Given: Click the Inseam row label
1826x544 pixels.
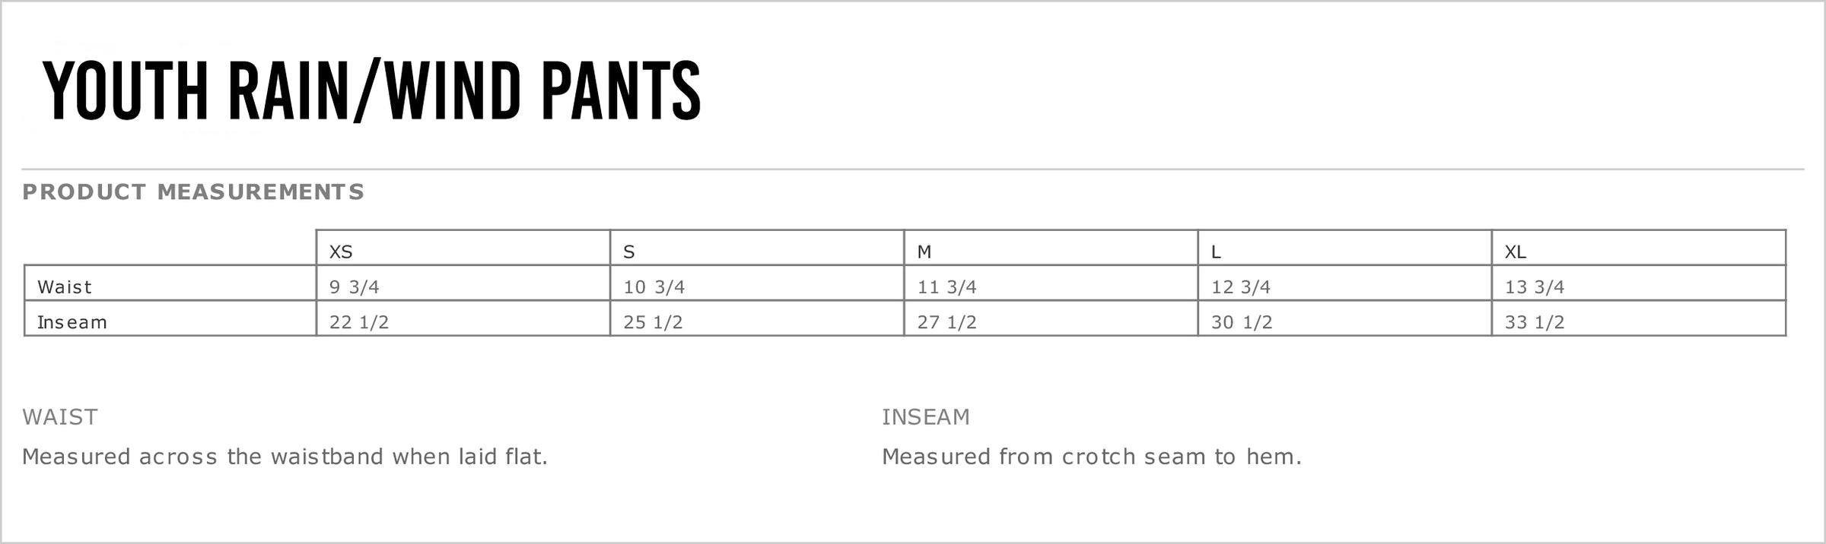Looking at the screenshot, I should [x=72, y=322].
